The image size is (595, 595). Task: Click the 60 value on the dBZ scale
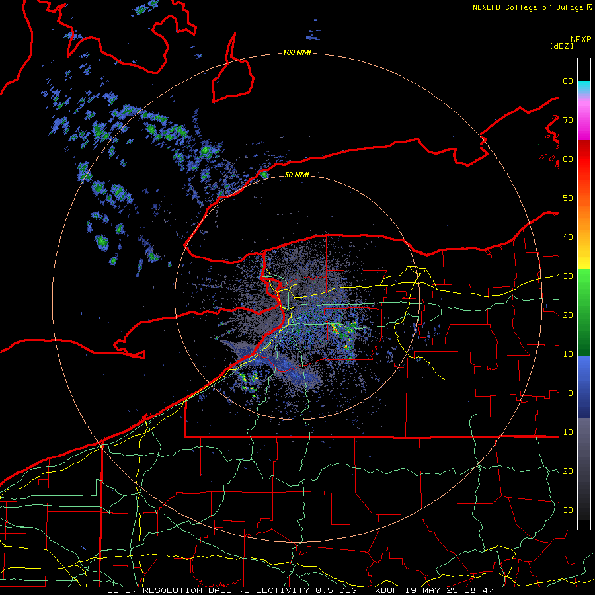[568, 159]
